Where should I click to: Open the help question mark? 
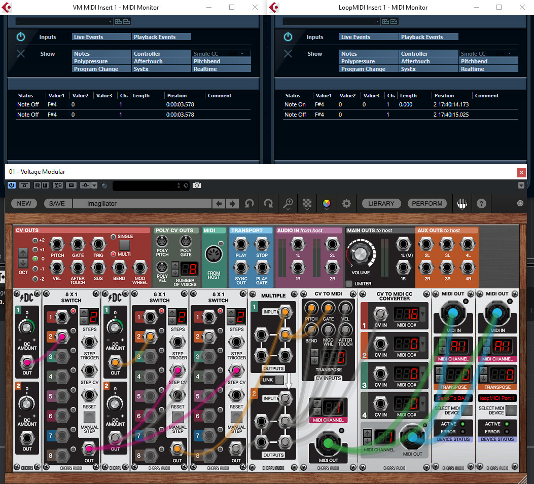[481, 204]
